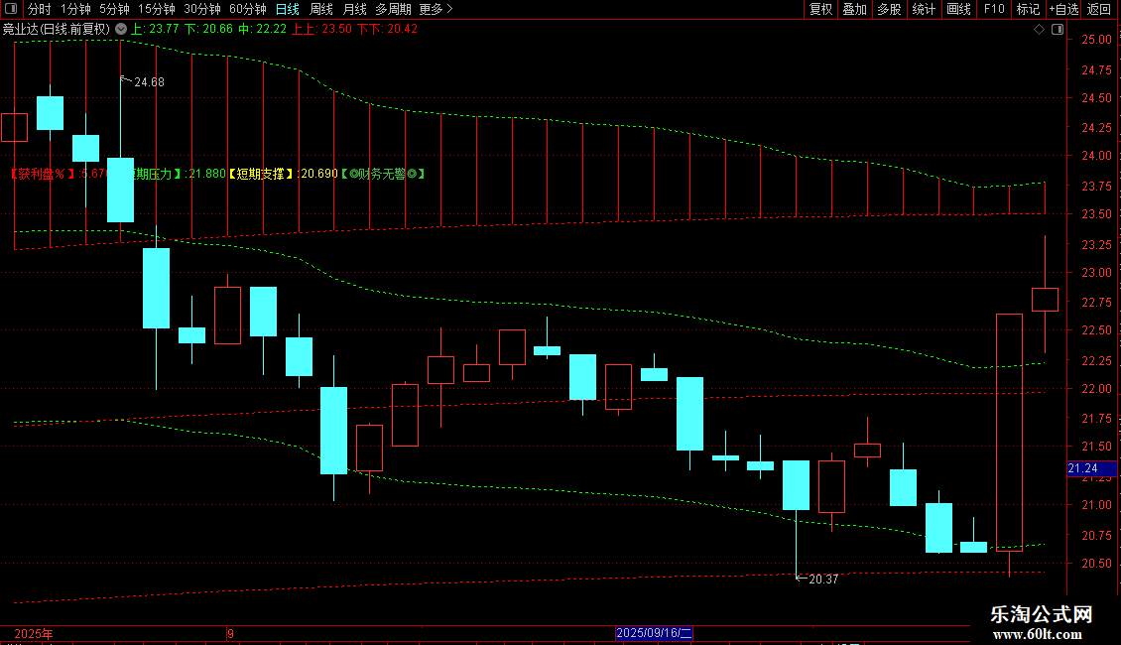Select the 5分钟 period
Image resolution: width=1121 pixels, height=645 pixels.
pos(114,9)
